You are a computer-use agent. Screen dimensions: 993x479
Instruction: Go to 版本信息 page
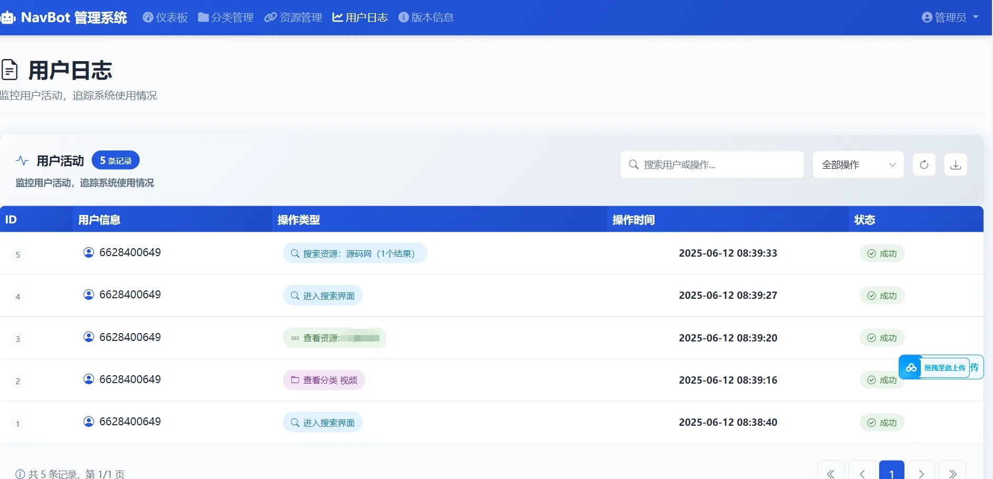(x=426, y=17)
